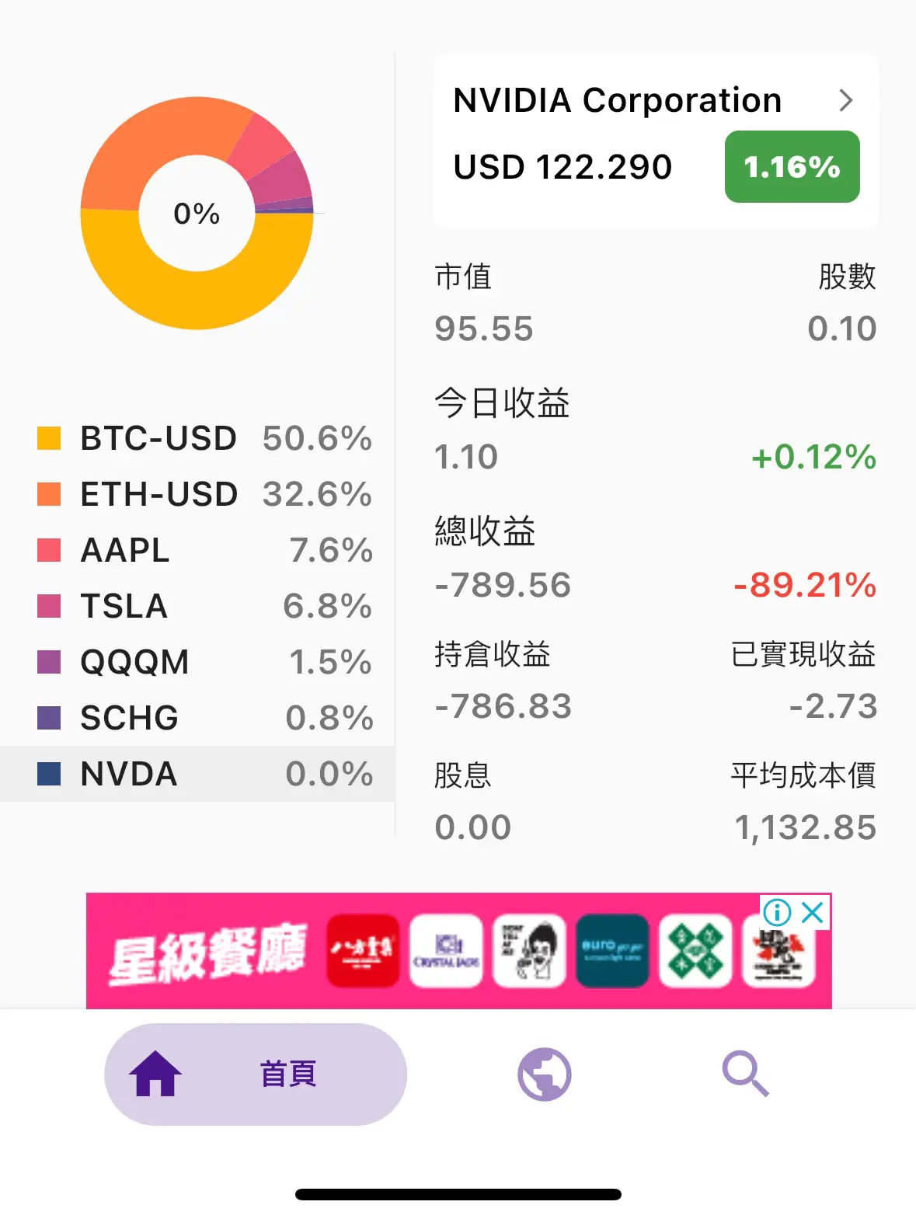This screenshot has width=916, height=1219.
Task: Select the SCHG holding entry
Action: [x=197, y=718]
